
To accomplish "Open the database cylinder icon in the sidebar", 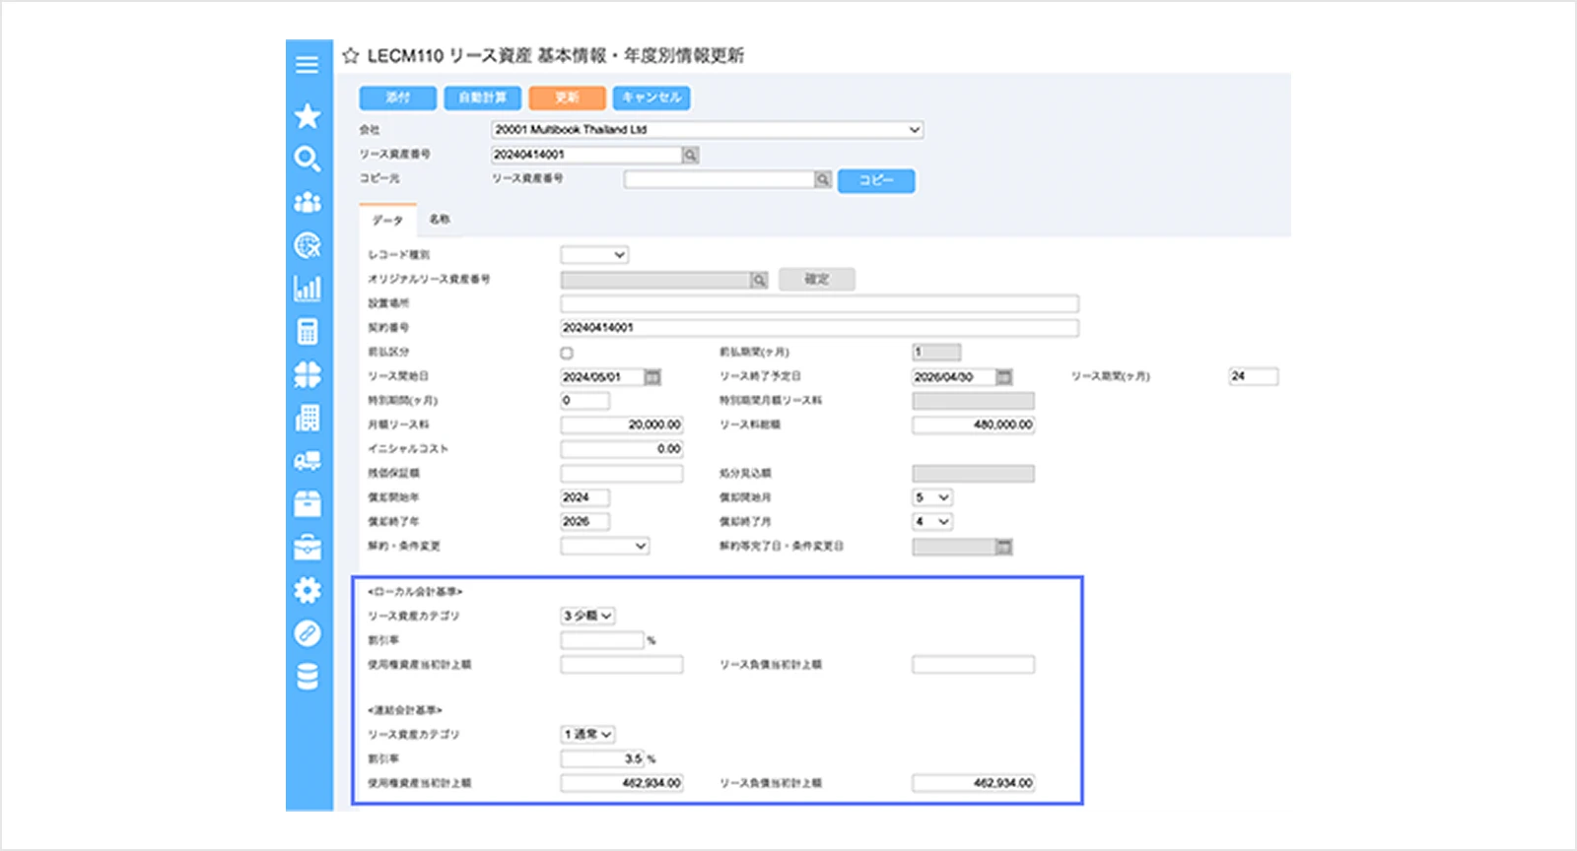I will 308,677.
